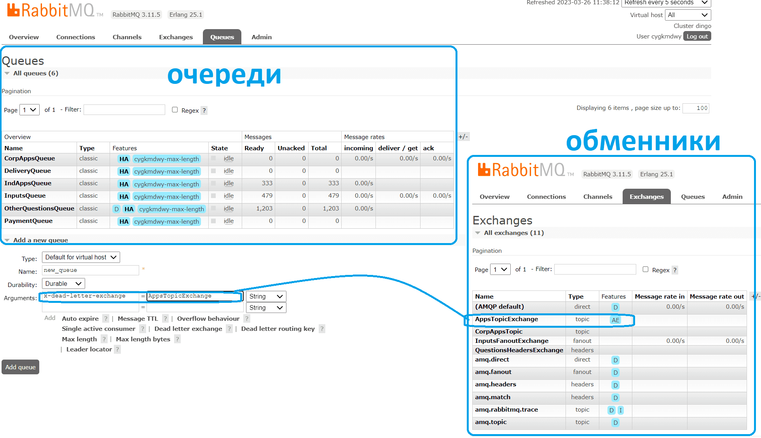Enable the Regex checkbox in Exchanges filter
Screen dimensions: 761x438
point(646,269)
